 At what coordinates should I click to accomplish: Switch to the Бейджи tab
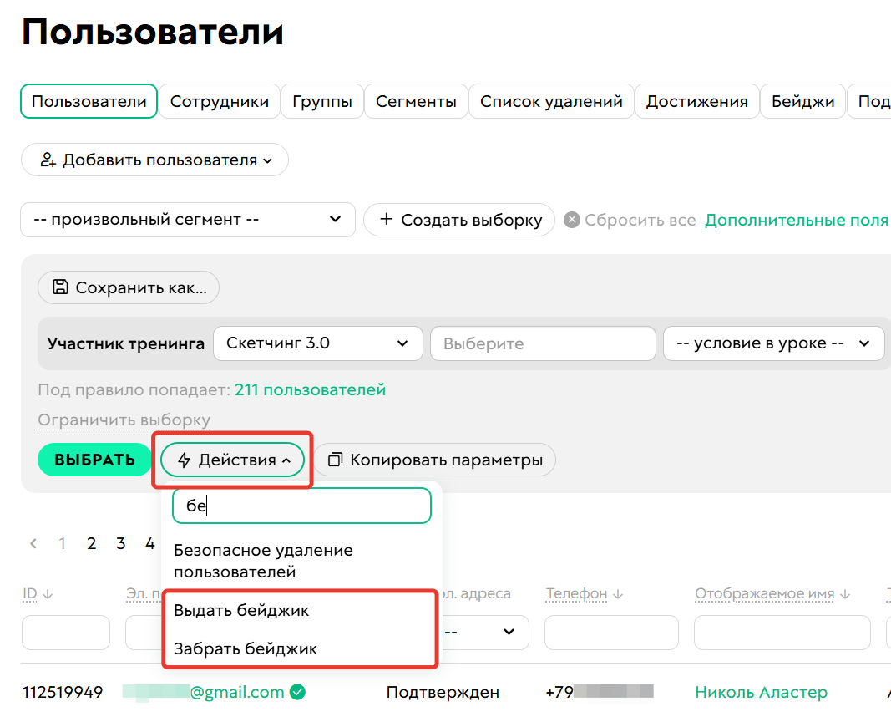point(802,100)
